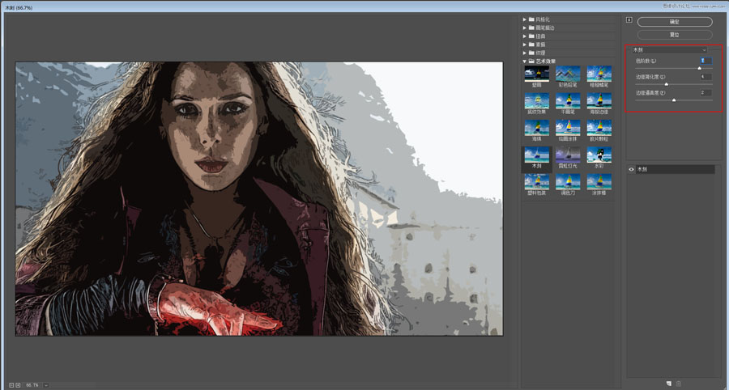Expand the 风格化 filter folder
The width and height of the screenshot is (729, 390).
pos(525,19)
